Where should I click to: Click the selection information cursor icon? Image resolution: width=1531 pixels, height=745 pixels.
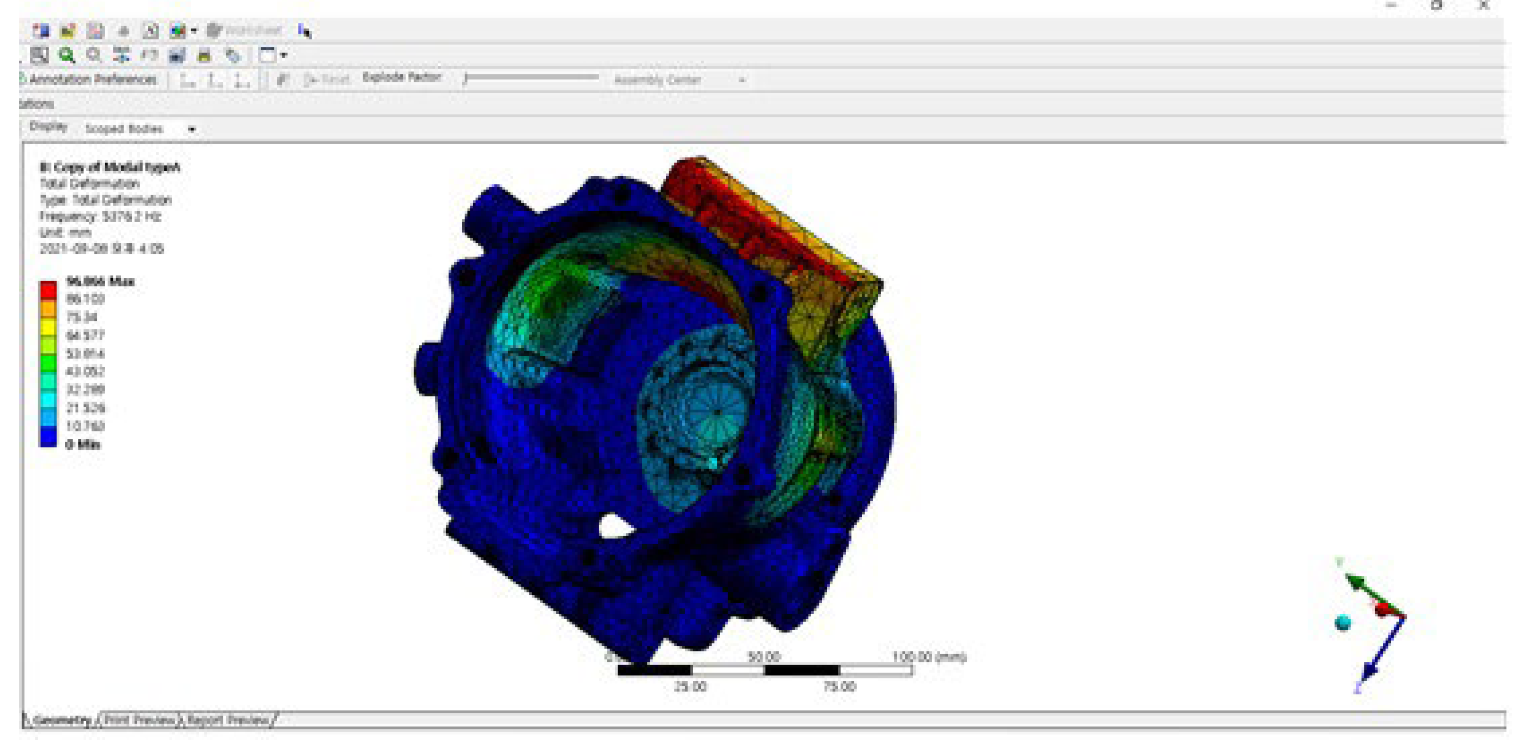click(x=304, y=31)
